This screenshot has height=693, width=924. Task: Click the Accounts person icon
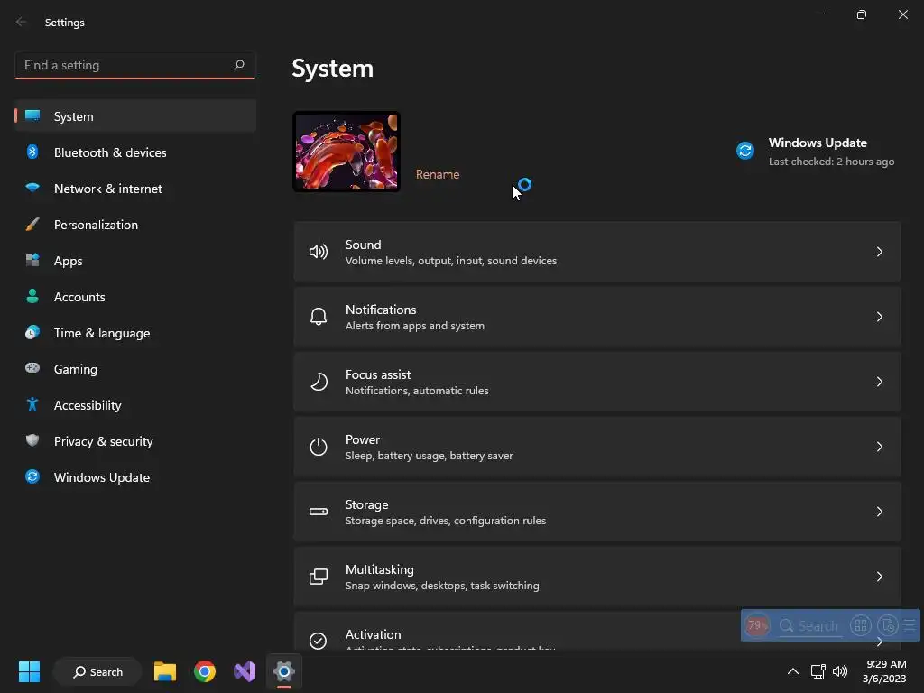coord(32,296)
